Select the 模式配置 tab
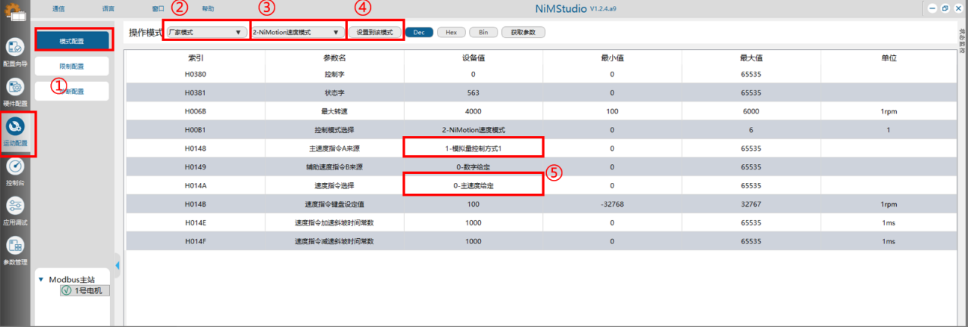Screen dimensions: 968x327 click(72, 40)
